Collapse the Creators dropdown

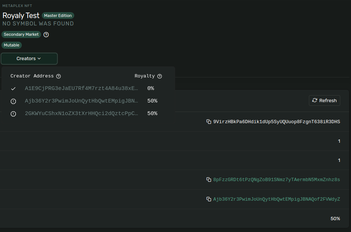point(29,59)
